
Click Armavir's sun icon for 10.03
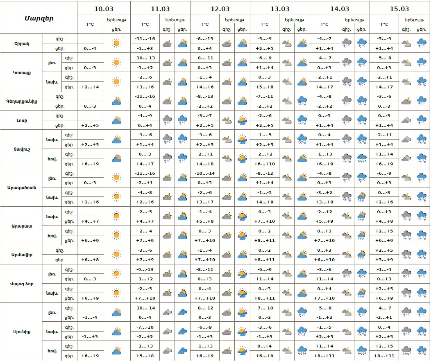coord(116,255)
